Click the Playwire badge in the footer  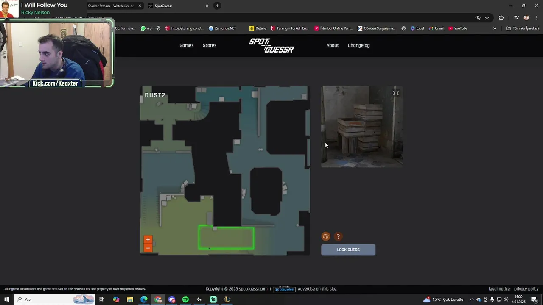(284, 289)
